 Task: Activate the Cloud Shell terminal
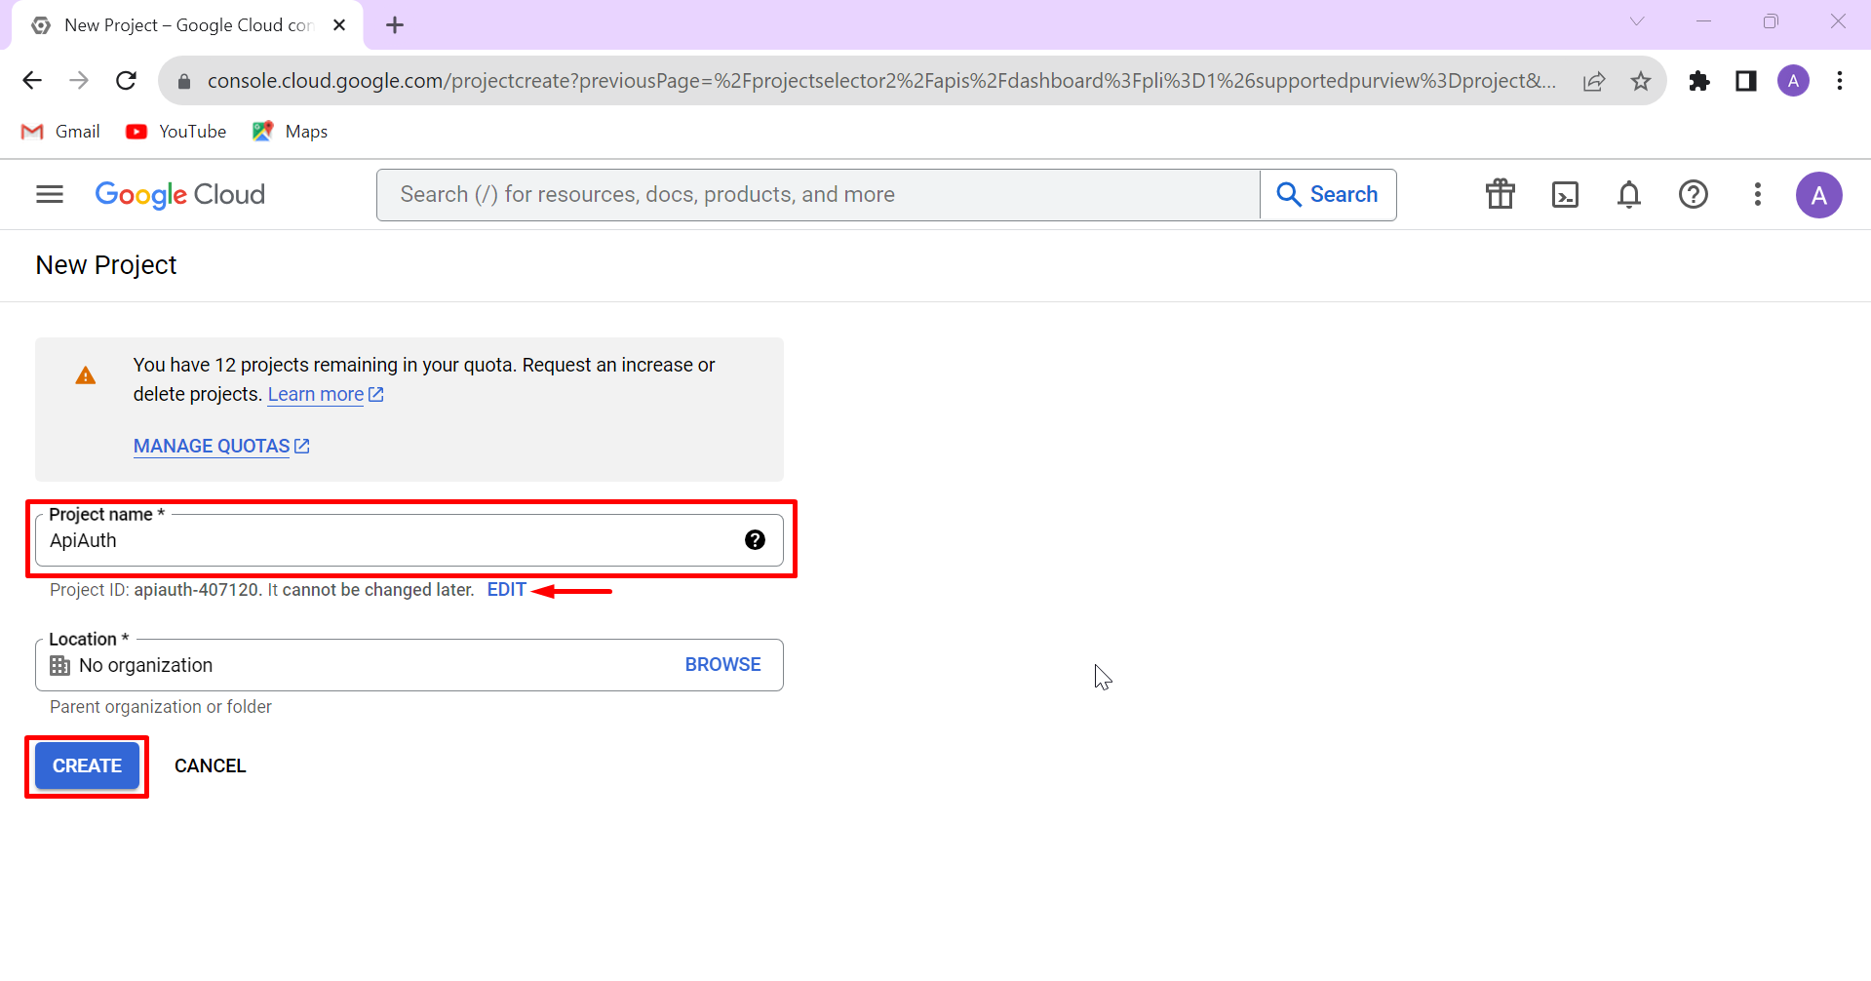pyautogui.click(x=1565, y=194)
